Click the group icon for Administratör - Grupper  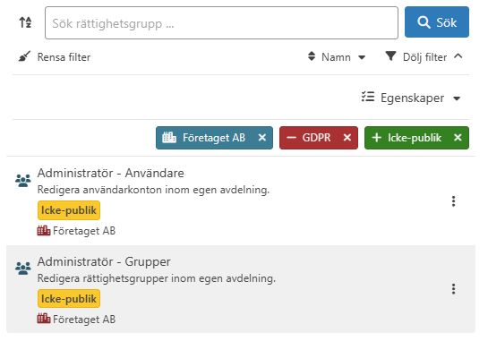coord(23,268)
